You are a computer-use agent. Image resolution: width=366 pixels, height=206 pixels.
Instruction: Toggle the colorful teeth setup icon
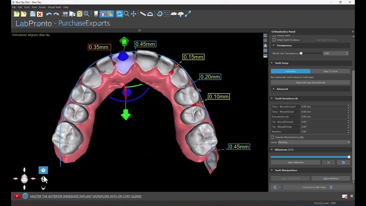[x=103, y=14]
